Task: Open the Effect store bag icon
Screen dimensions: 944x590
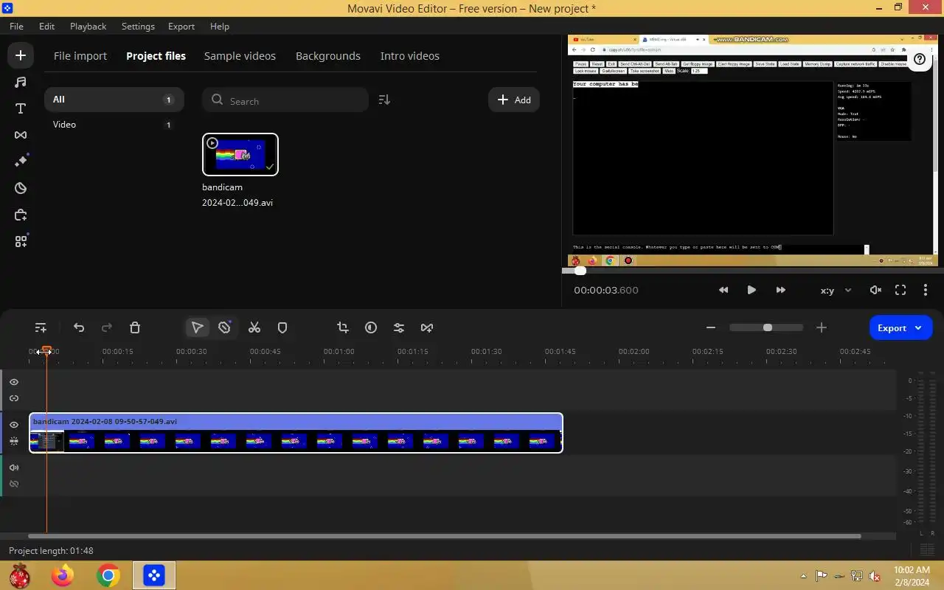Action: coord(21,215)
